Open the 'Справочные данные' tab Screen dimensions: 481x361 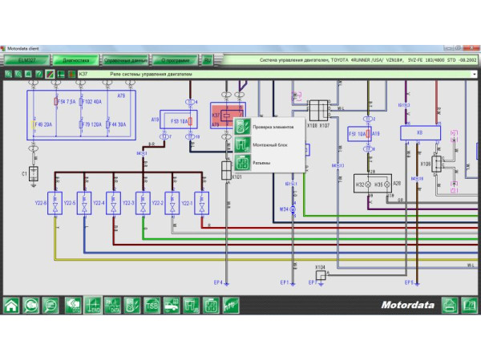pos(126,60)
